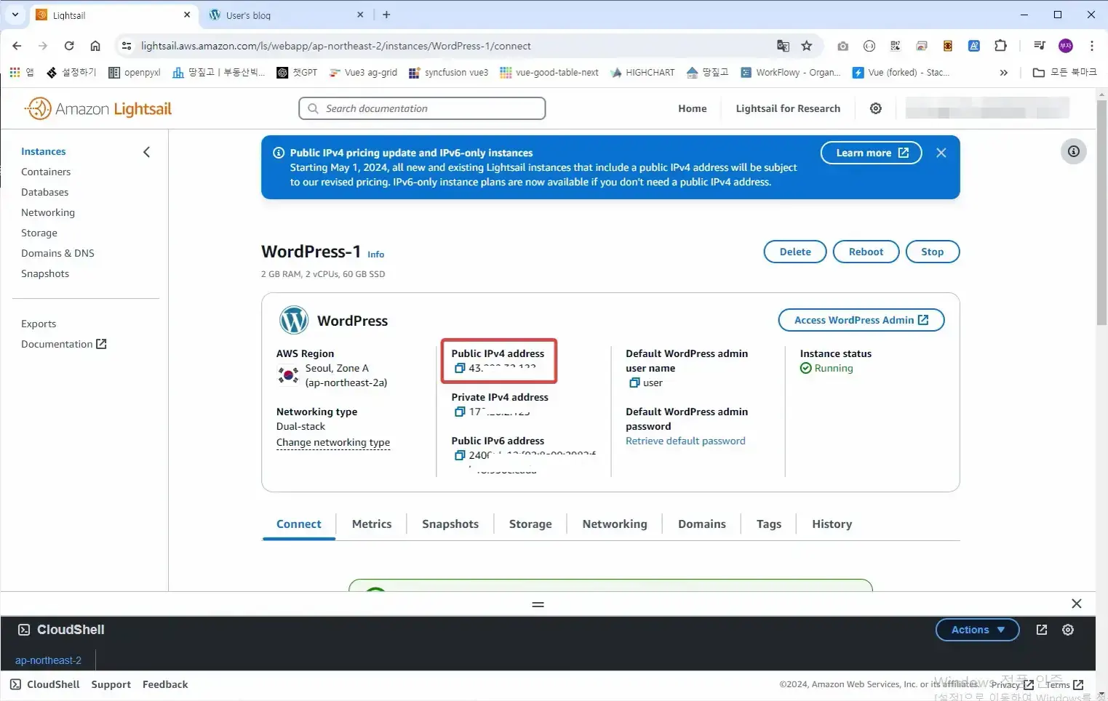Show site information for lightsail.aws.amazon.com
The image size is (1108, 701).
click(x=127, y=46)
